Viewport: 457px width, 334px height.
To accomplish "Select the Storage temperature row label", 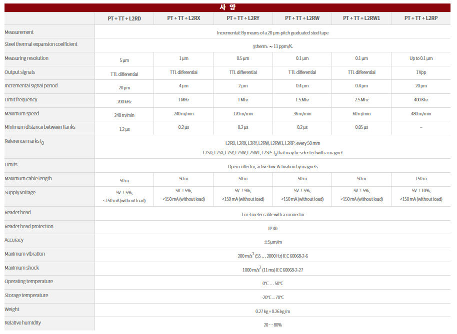I will click(x=26, y=295).
